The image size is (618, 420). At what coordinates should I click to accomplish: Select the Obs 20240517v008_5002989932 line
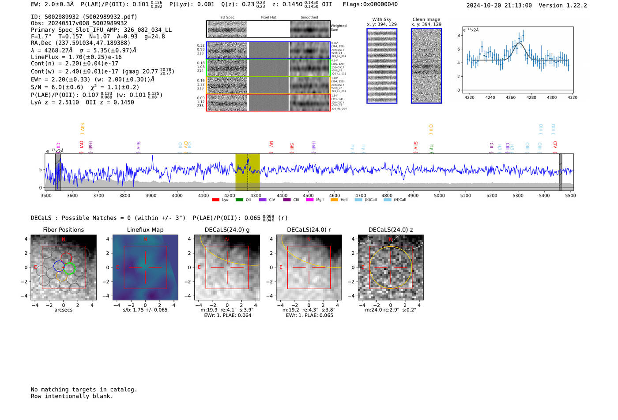coord(79,23)
